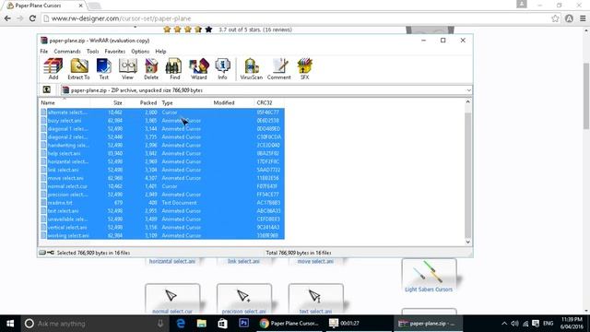590x332 pixels.
Task: Show hidden system tray icons
Action: click(504, 324)
